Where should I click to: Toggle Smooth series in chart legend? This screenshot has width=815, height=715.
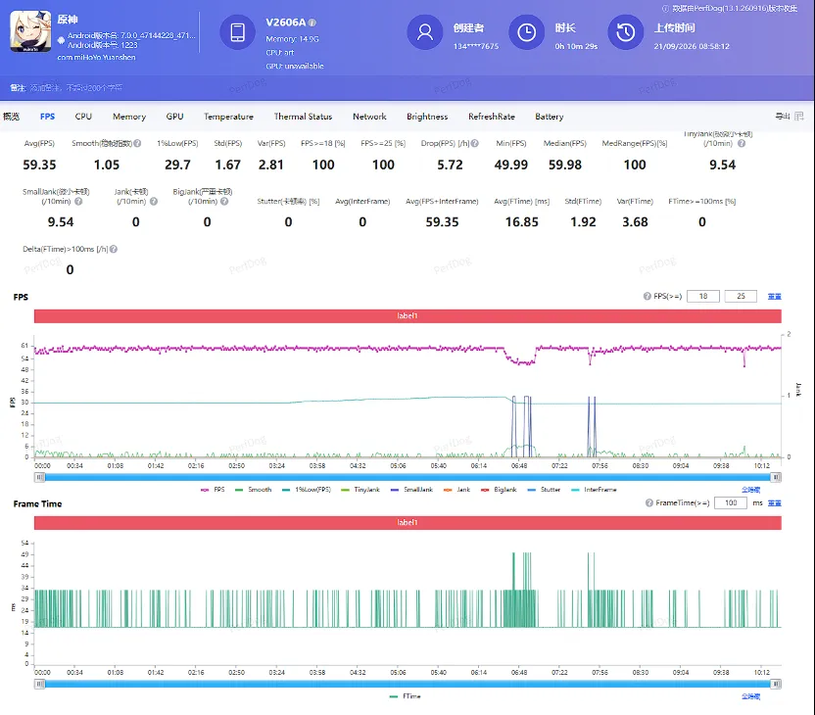click(253, 490)
